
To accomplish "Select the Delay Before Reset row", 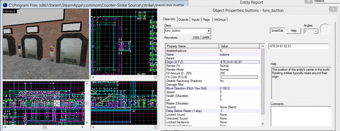I will tap(212, 111).
